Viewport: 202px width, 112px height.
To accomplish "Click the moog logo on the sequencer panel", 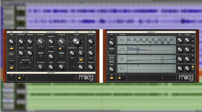I will [x=186, y=78].
